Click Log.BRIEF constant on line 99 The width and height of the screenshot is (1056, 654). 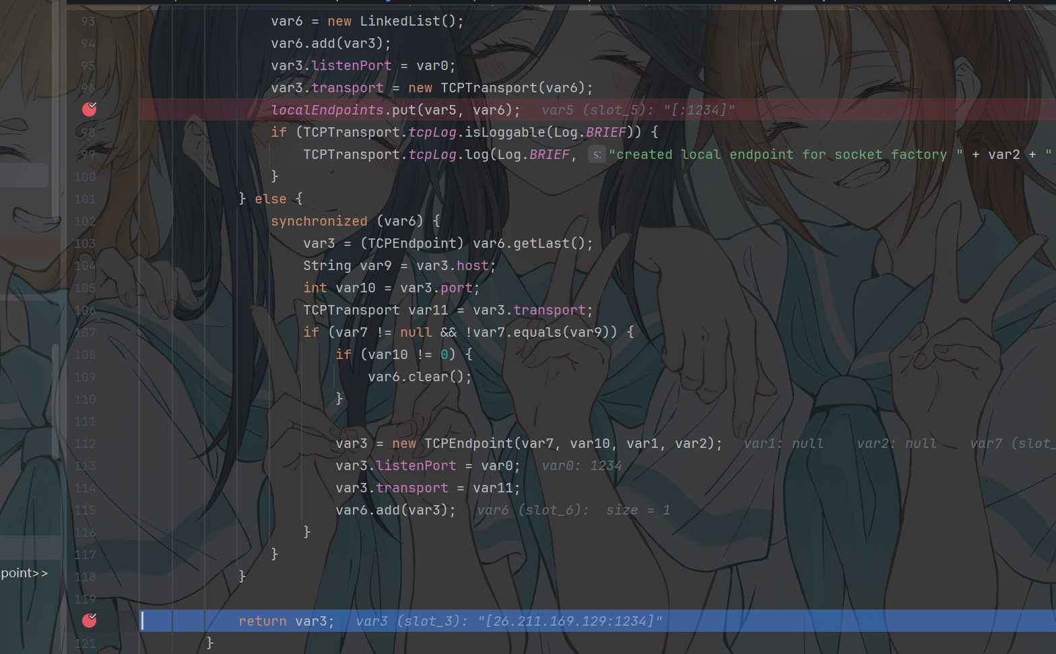533,155
